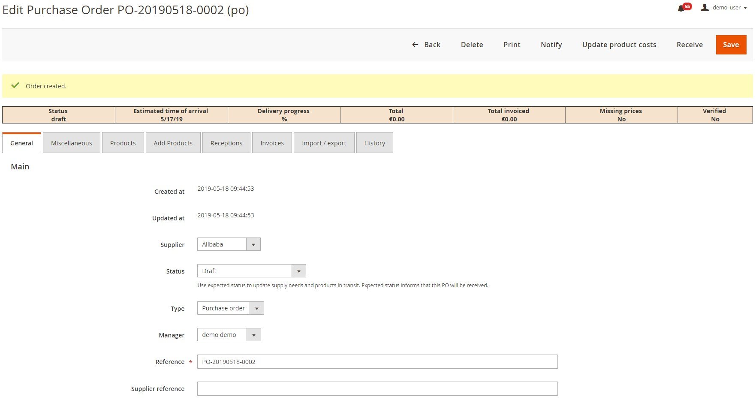The width and height of the screenshot is (756, 400).
Task: Go back with the Back button
Action: coord(426,45)
